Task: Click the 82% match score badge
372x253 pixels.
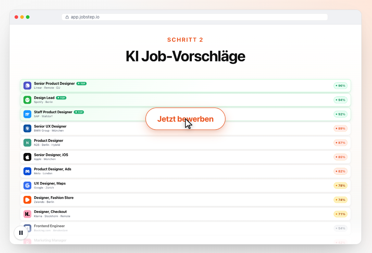Action: tap(340, 171)
